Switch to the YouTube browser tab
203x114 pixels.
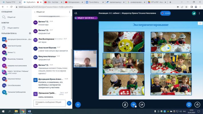click(53, 2)
